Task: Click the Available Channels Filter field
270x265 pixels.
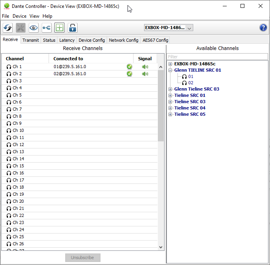Action: click(x=217, y=57)
